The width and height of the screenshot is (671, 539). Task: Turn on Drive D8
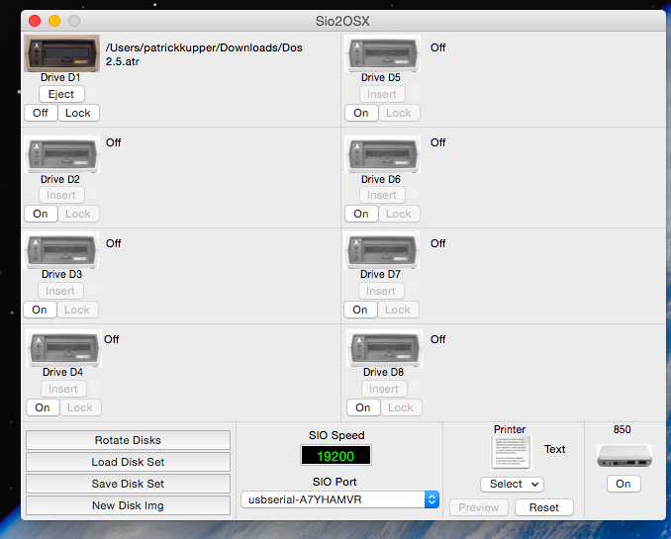tap(363, 407)
